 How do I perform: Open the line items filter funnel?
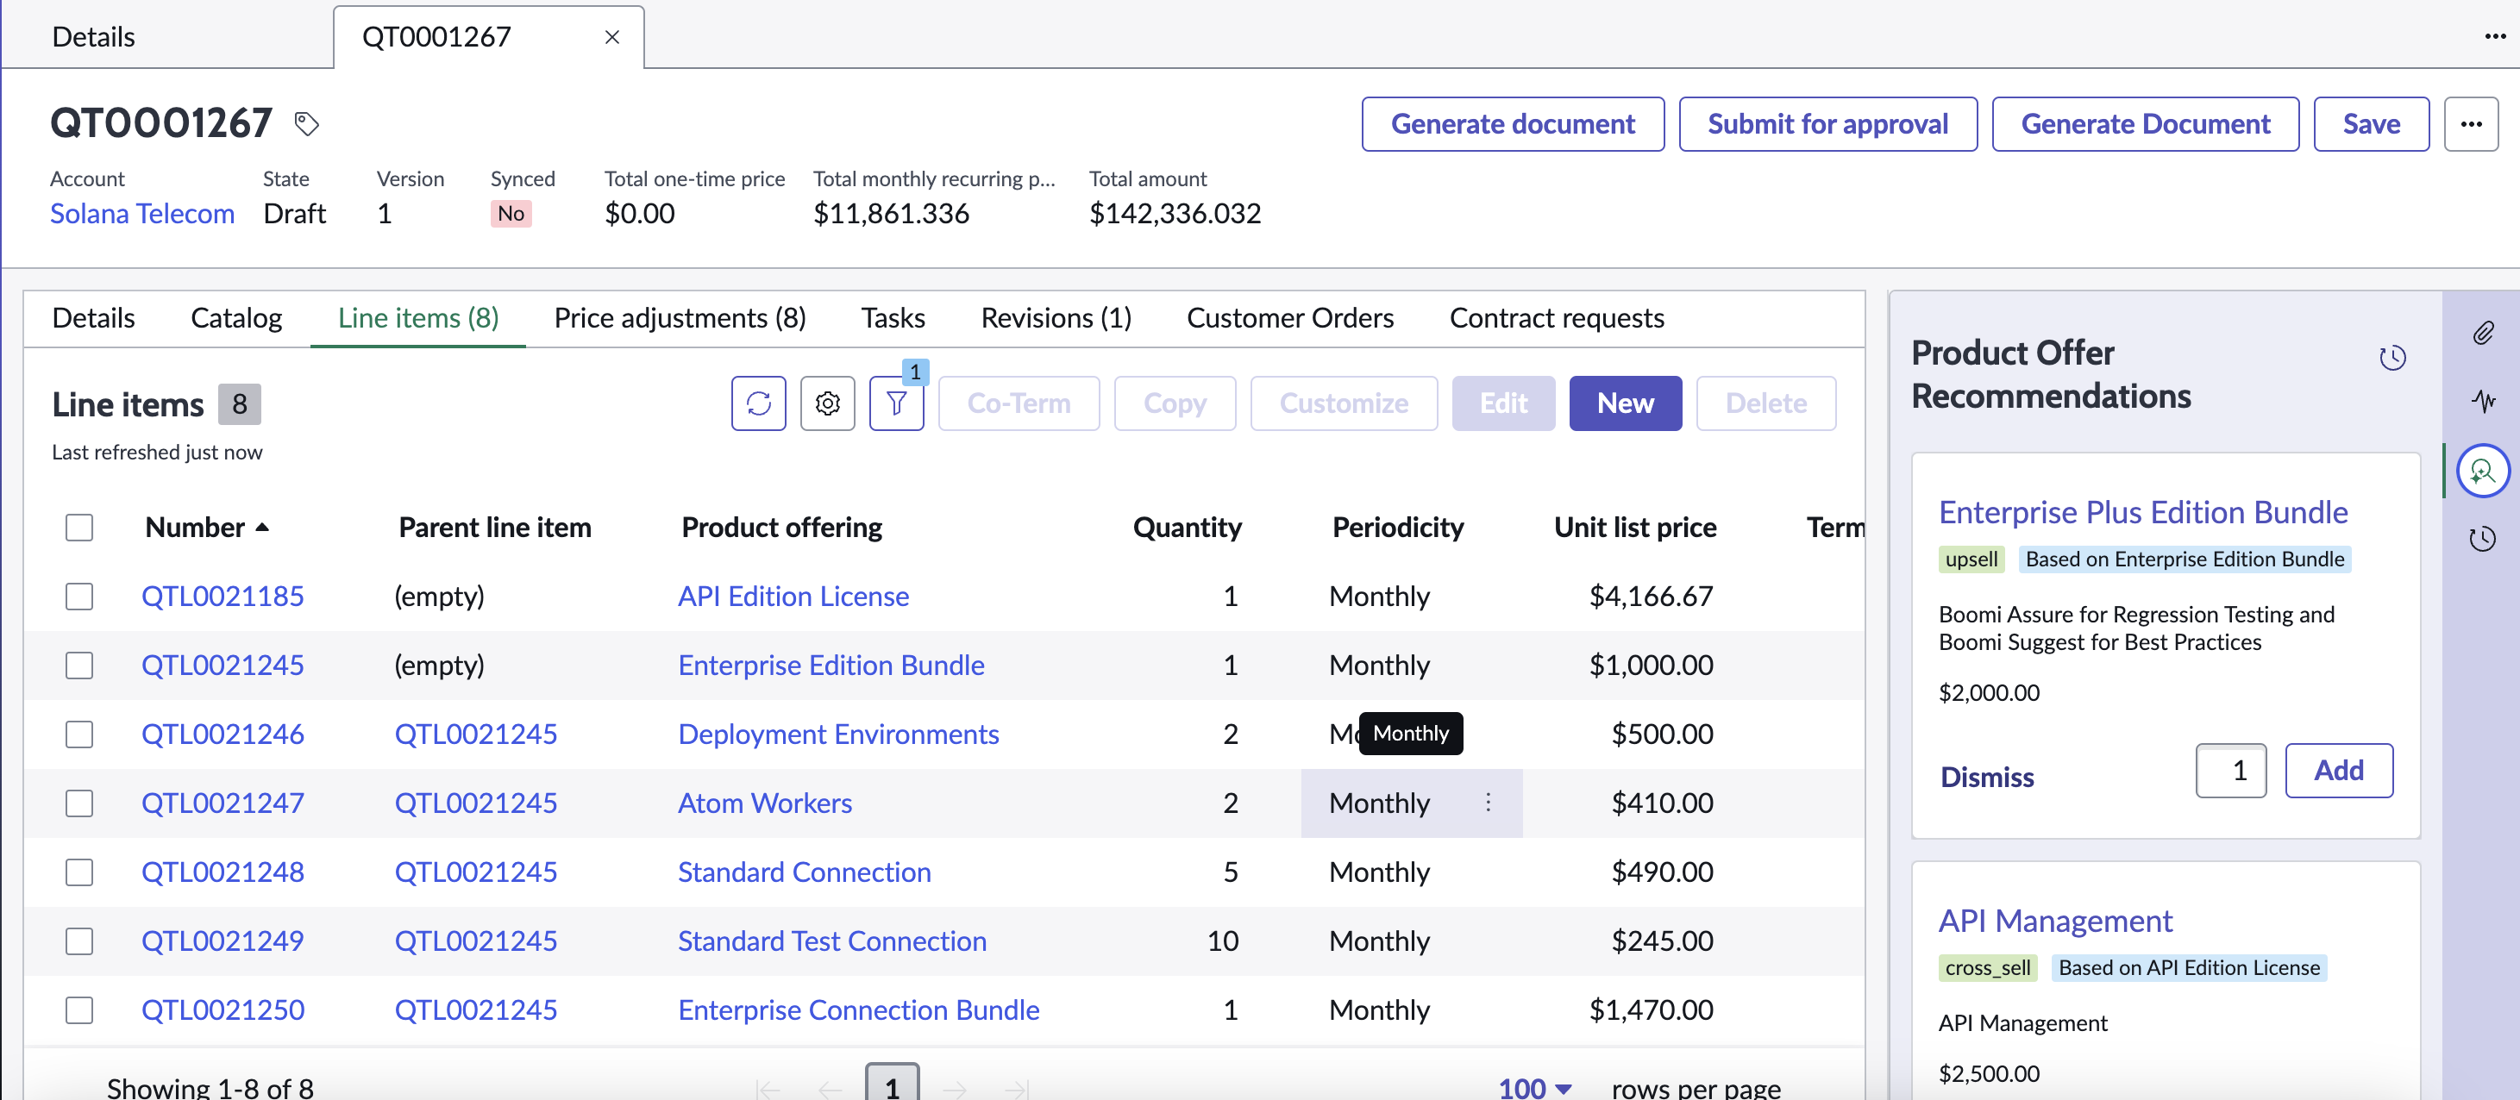(x=896, y=403)
